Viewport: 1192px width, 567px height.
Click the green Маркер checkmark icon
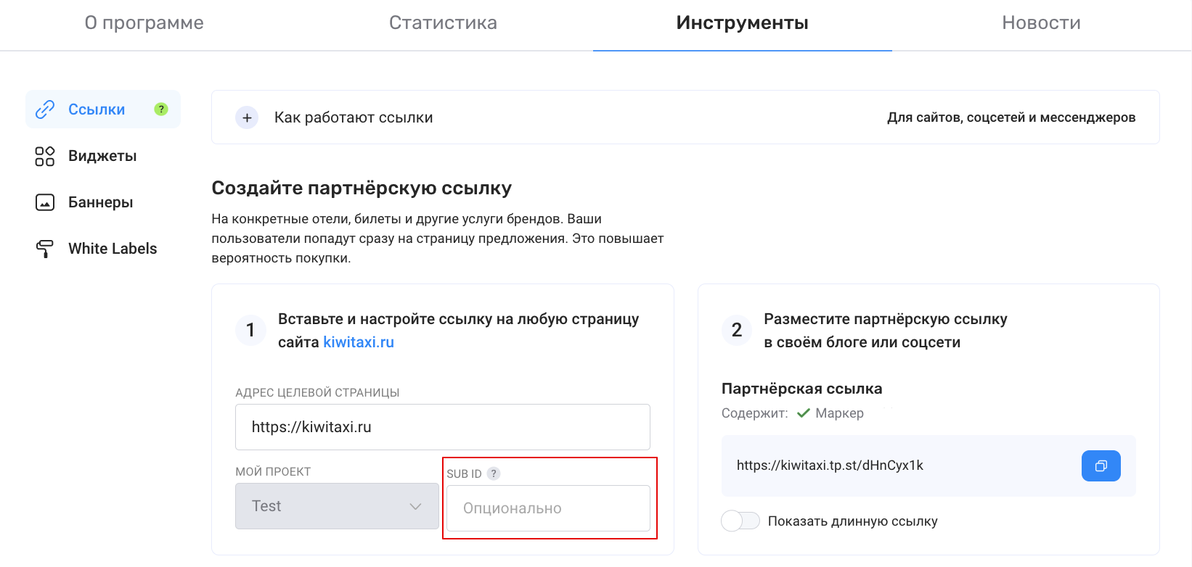[x=804, y=413]
